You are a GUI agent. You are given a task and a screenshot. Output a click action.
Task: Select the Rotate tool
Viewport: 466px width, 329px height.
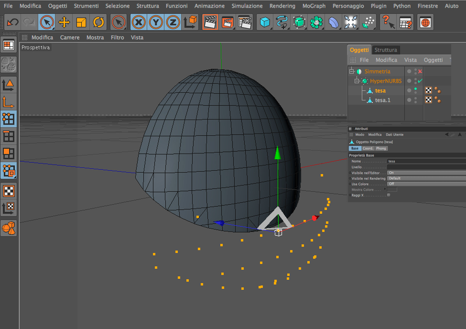(x=98, y=22)
